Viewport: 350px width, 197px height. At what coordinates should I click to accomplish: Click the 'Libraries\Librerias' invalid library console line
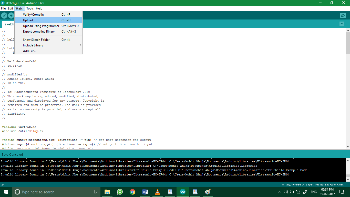pos(129,166)
